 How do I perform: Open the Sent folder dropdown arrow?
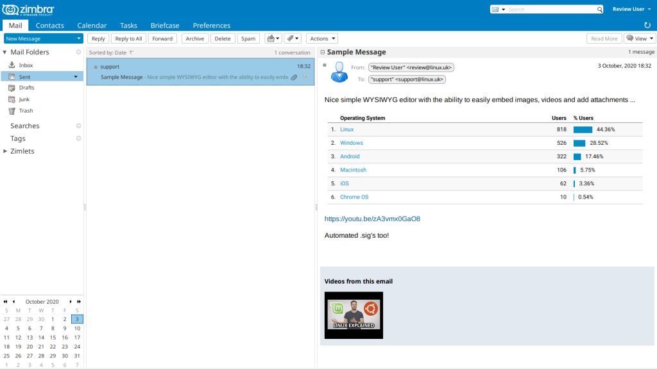(x=76, y=77)
